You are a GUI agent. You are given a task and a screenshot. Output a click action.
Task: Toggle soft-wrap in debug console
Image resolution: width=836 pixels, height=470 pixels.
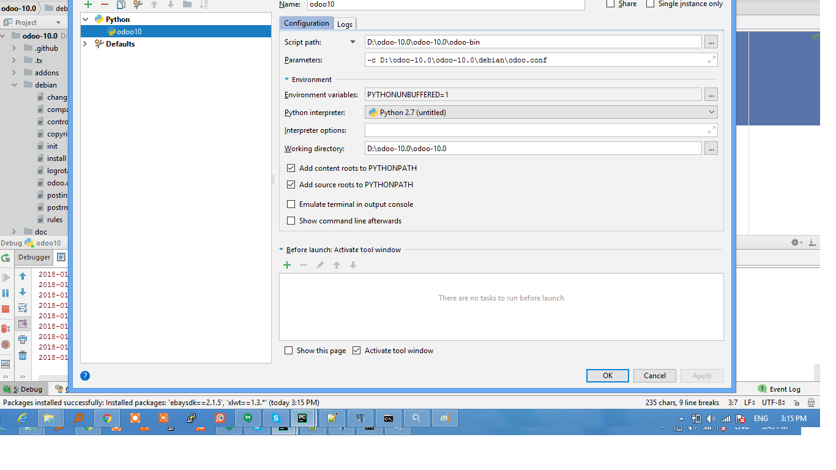coord(23,308)
